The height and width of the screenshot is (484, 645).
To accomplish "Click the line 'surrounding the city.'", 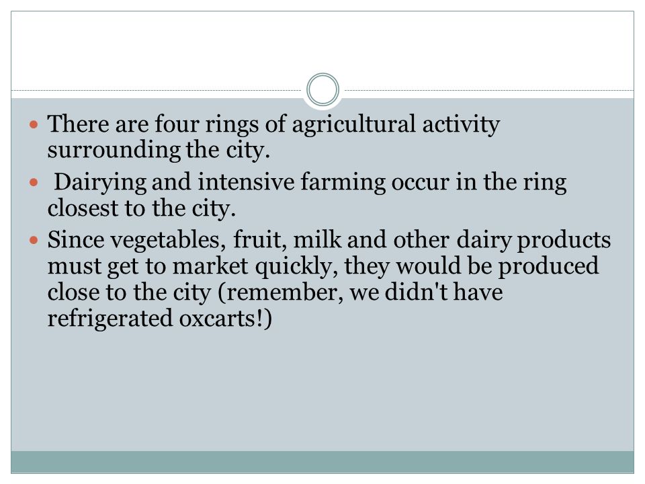I will (159, 150).
